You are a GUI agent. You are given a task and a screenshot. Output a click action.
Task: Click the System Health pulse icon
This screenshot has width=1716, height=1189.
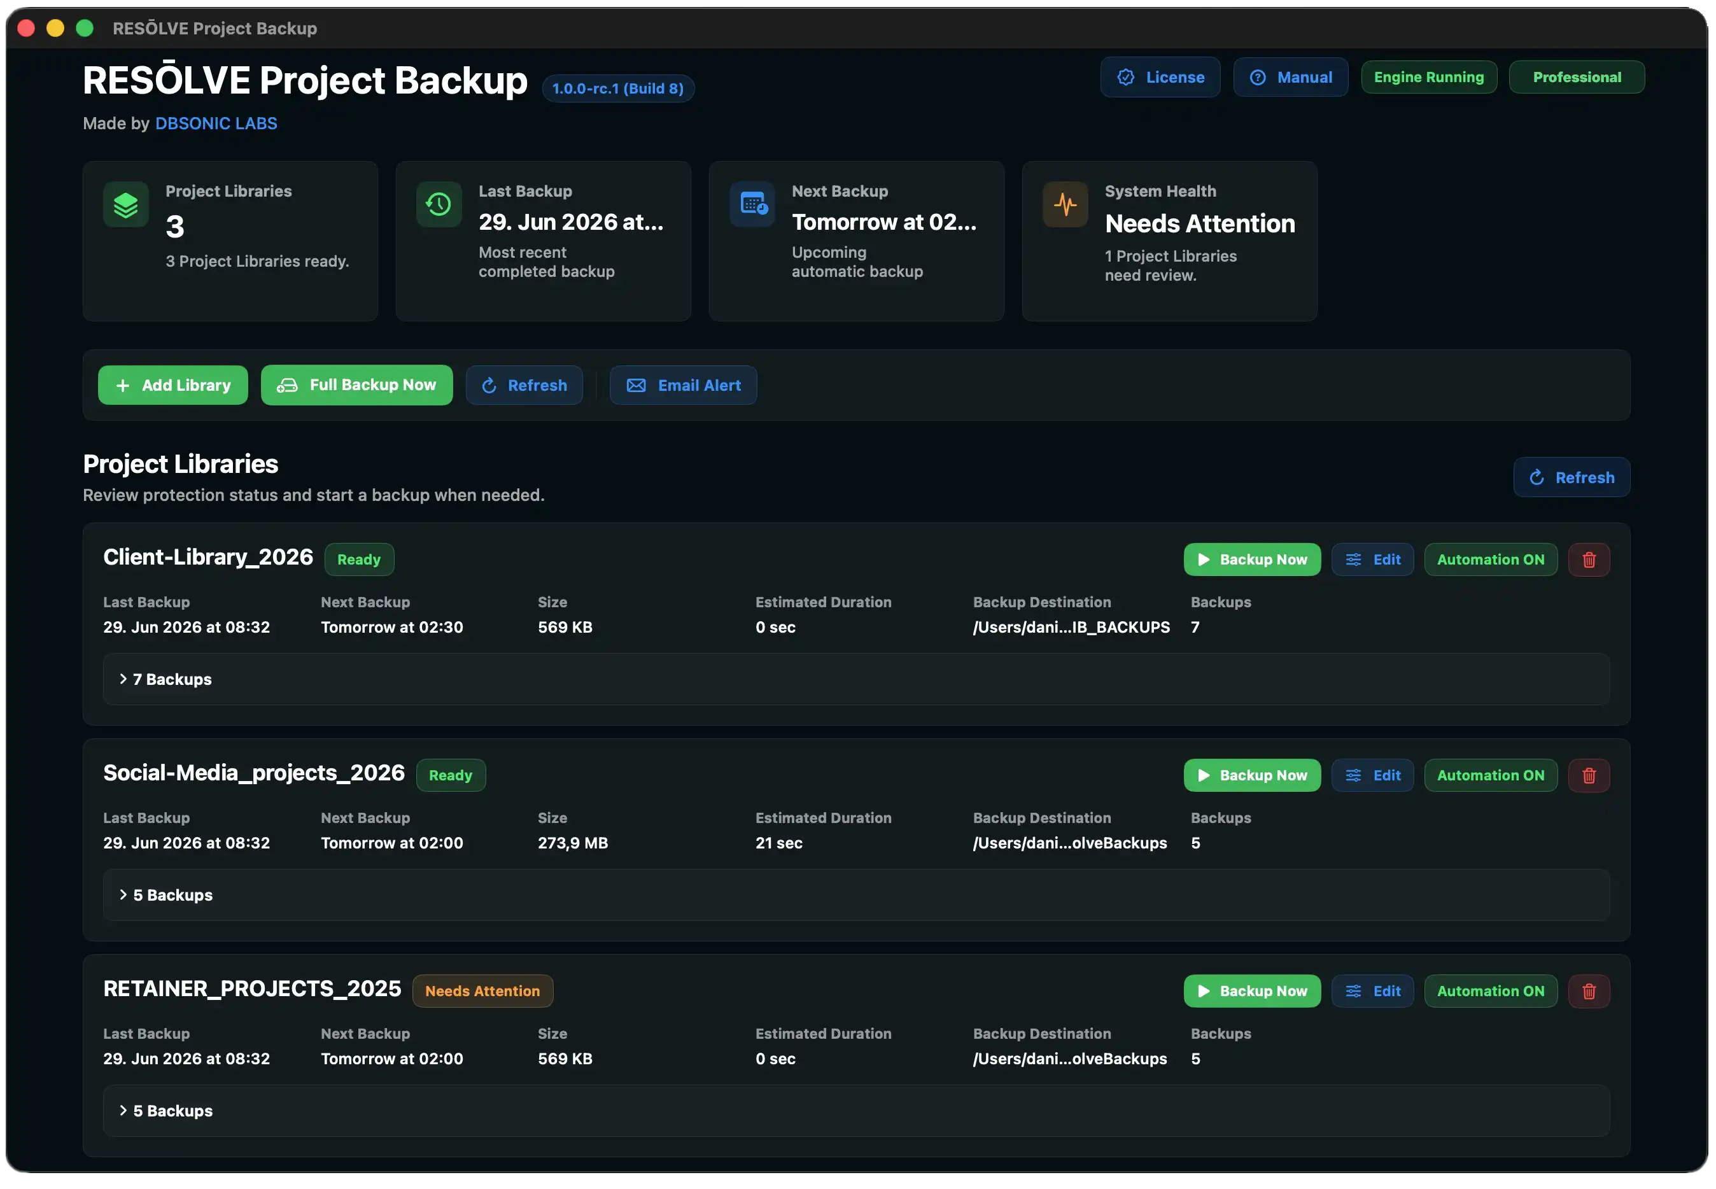[x=1065, y=204]
